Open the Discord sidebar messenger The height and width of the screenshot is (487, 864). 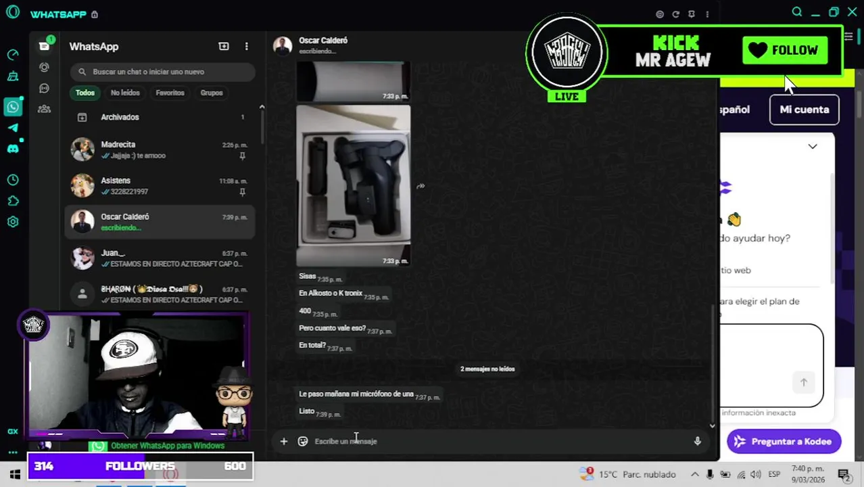click(13, 149)
